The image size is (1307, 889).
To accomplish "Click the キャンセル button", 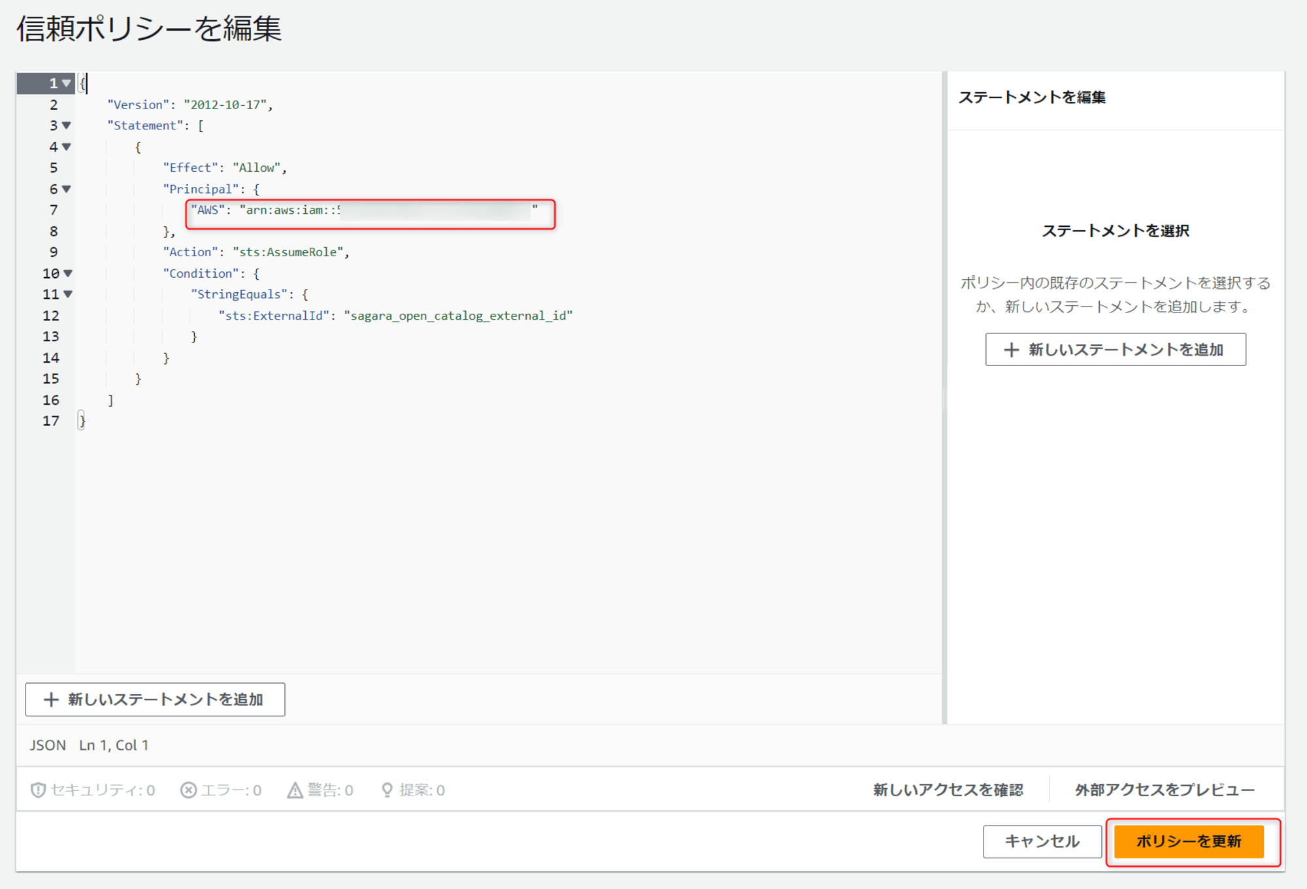I will (x=1042, y=841).
